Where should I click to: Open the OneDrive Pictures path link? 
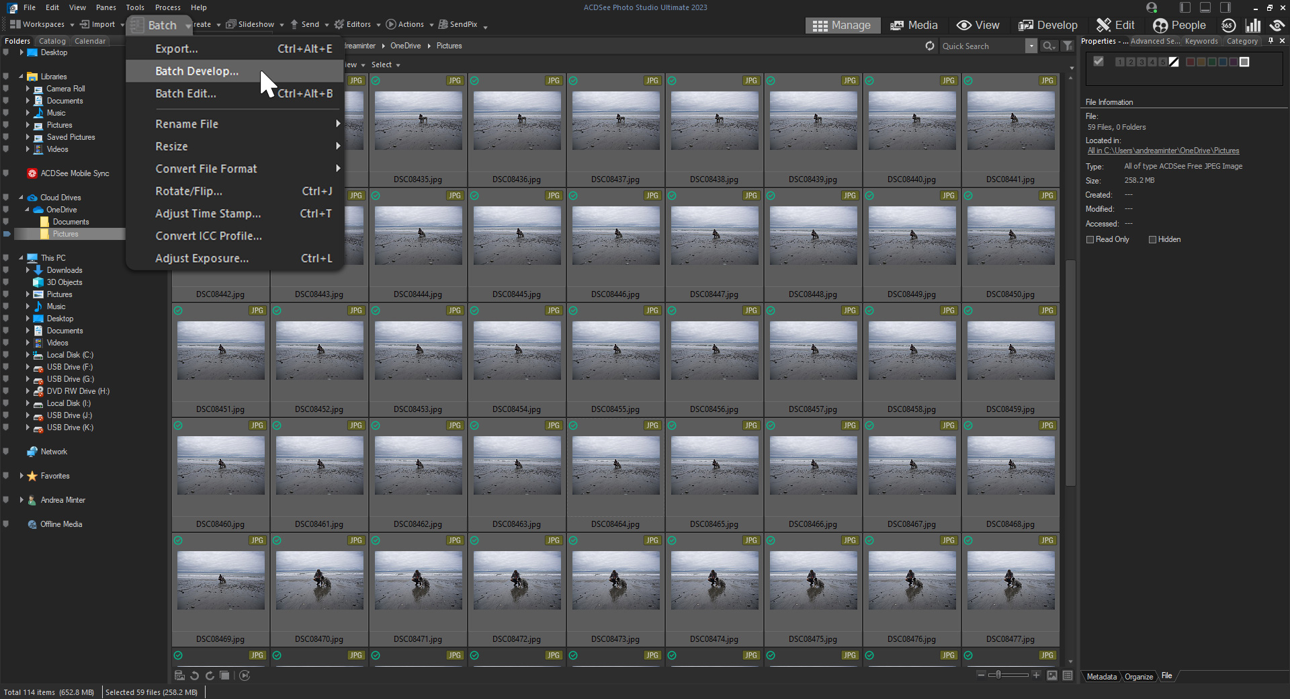[x=1163, y=151]
